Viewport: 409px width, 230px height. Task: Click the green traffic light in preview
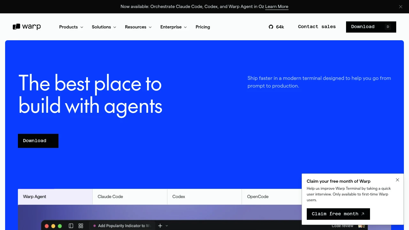60,226
